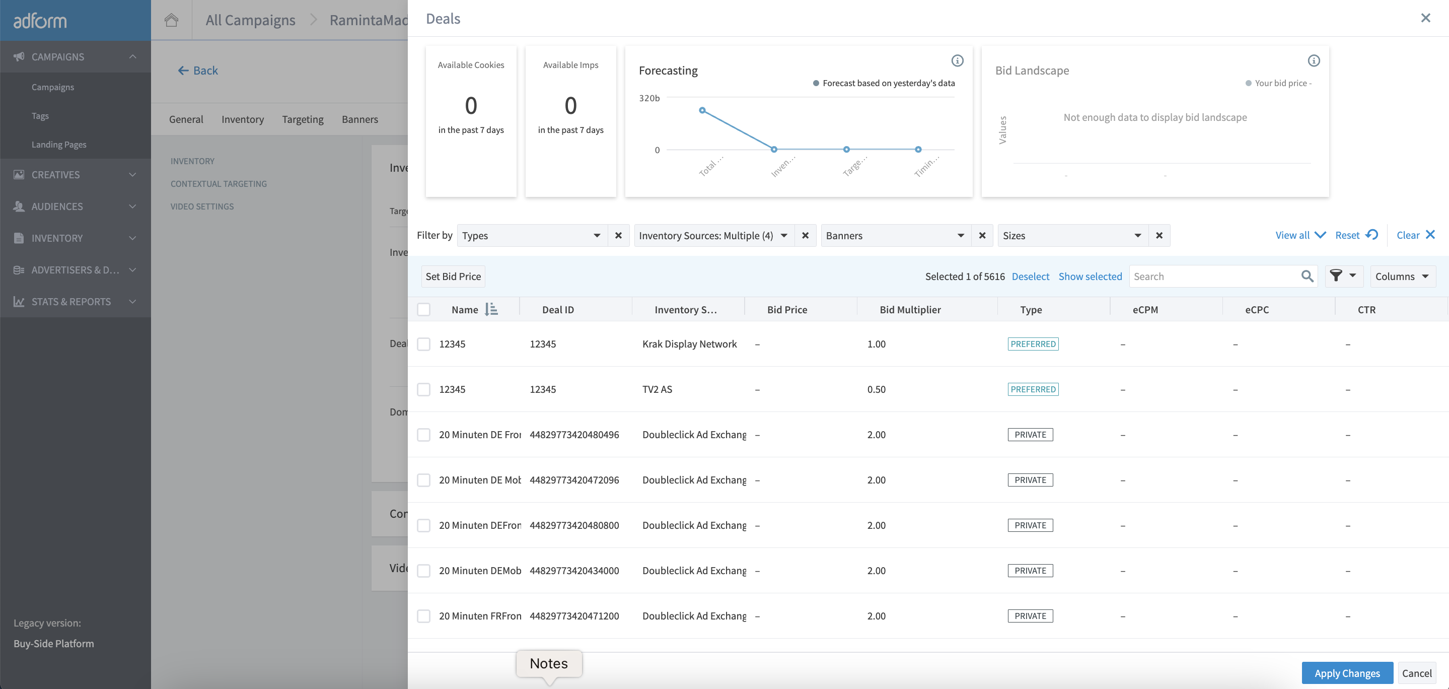
Task: Check deal 44829773420472096 checkbox
Action: tap(423, 480)
